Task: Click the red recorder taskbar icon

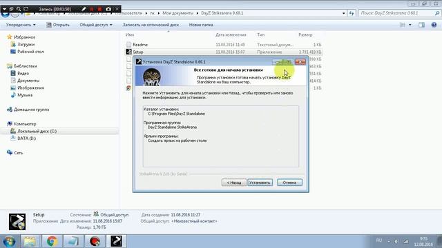Action: point(95,241)
